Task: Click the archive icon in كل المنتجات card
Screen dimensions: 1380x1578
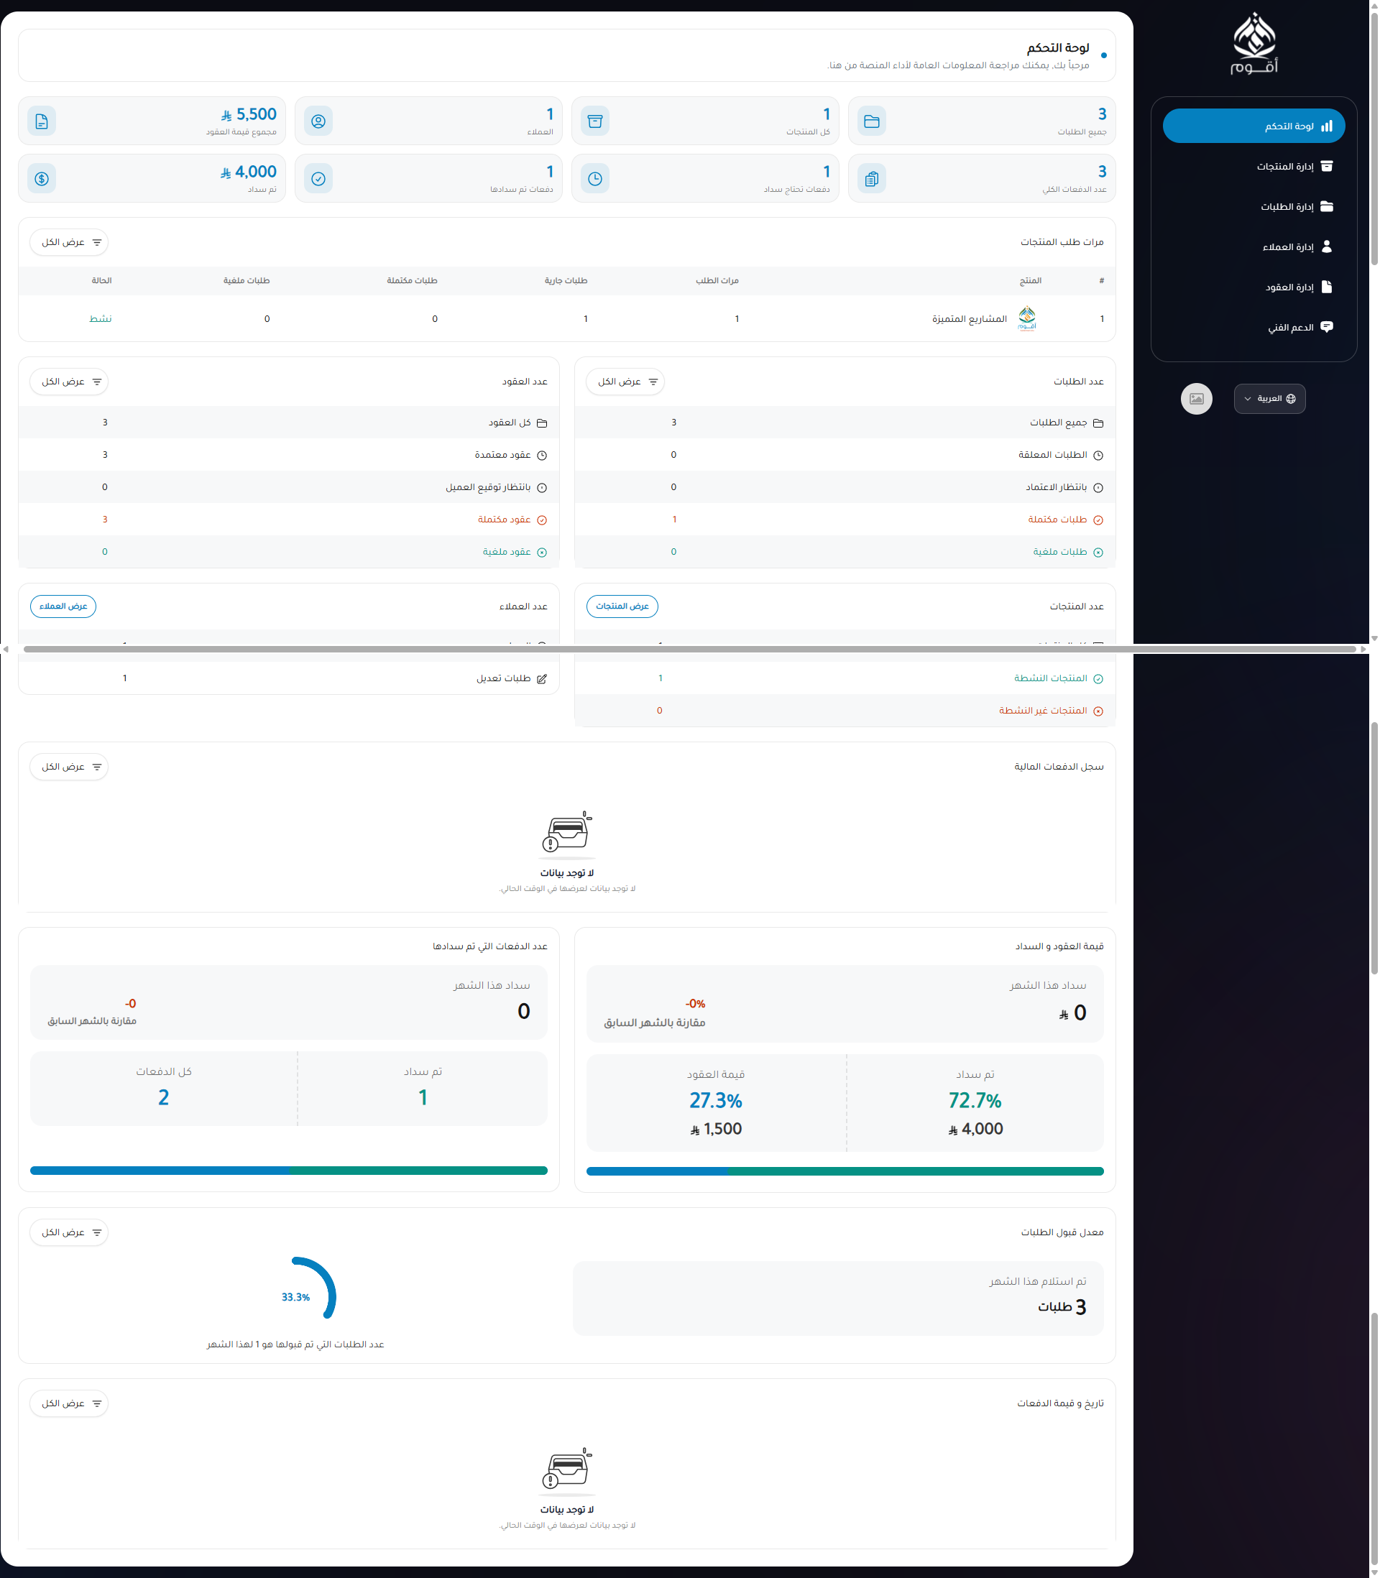Action: (x=594, y=121)
